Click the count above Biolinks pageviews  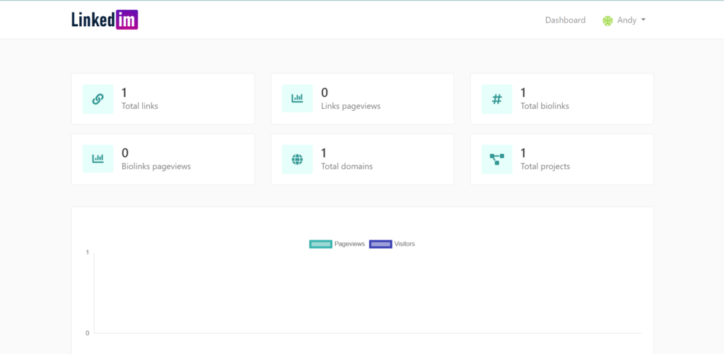[x=125, y=153]
